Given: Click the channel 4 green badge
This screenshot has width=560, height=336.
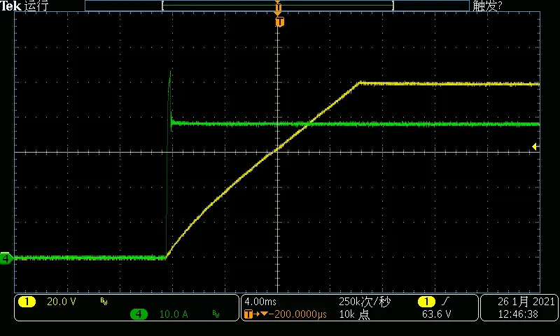Looking at the screenshot, I should [139, 314].
